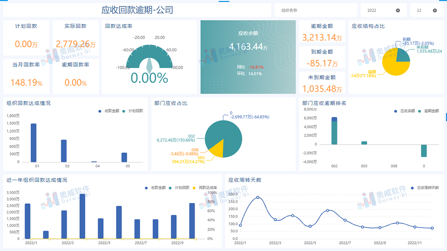Click the 01 bar in 组织回款达成情况
The image size is (447, 251).
click(x=34, y=143)
